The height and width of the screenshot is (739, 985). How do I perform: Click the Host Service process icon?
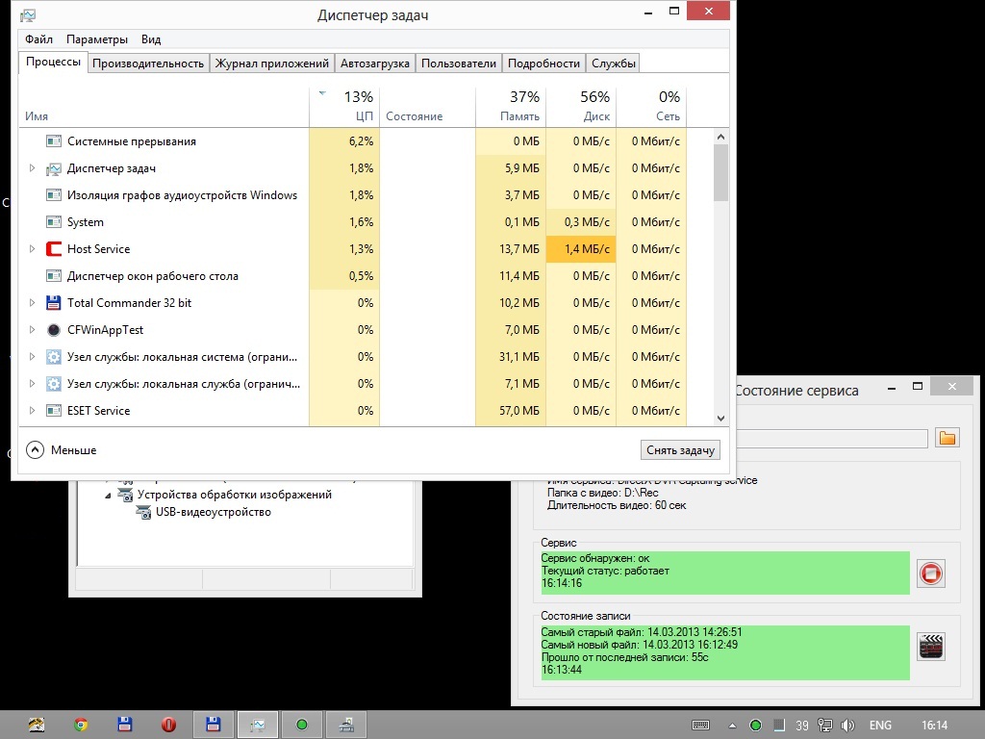(54, 249)
